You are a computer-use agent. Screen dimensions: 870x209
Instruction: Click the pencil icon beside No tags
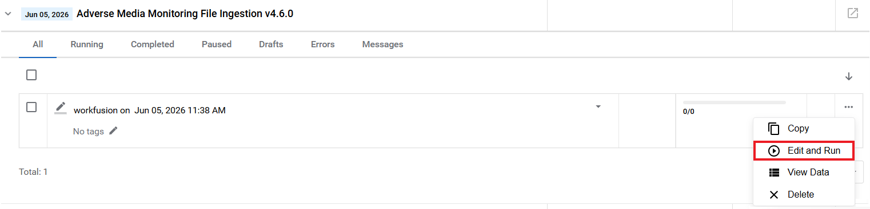pyautogui.click(x=113, y=131)
